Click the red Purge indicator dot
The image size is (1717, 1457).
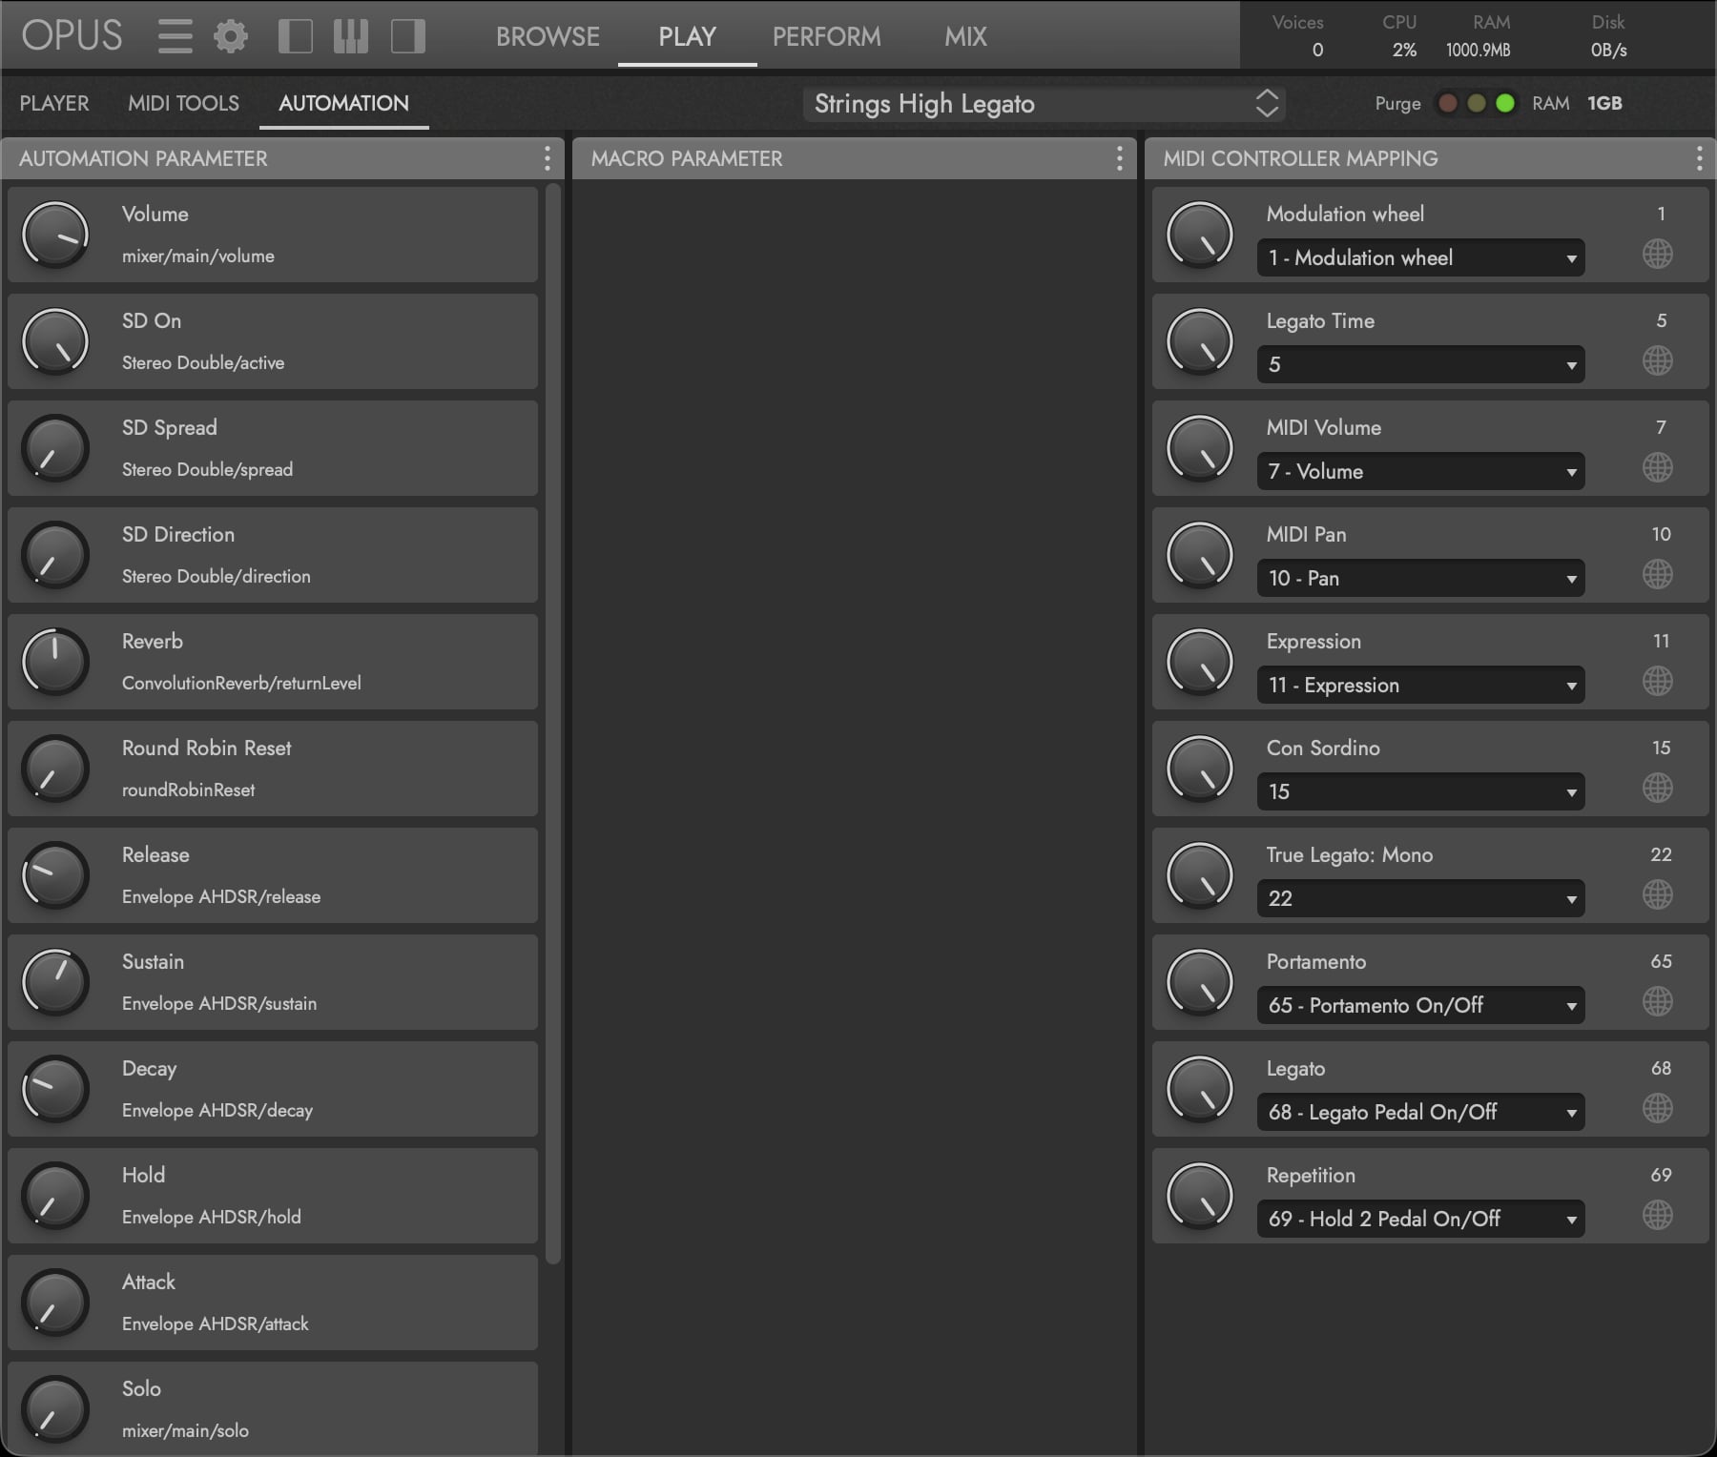tap(1448, 103)
